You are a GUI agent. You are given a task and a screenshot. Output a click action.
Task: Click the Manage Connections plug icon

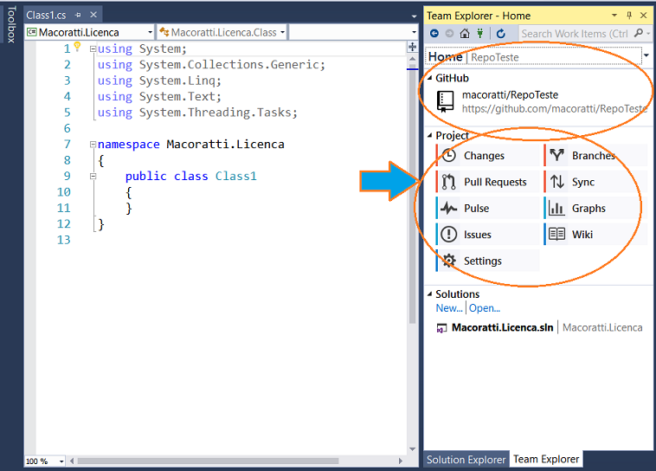coord(479,33)
